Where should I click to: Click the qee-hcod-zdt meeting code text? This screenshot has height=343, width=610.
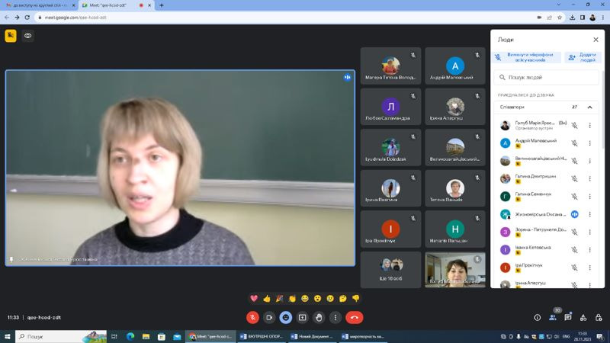point(44,317)
